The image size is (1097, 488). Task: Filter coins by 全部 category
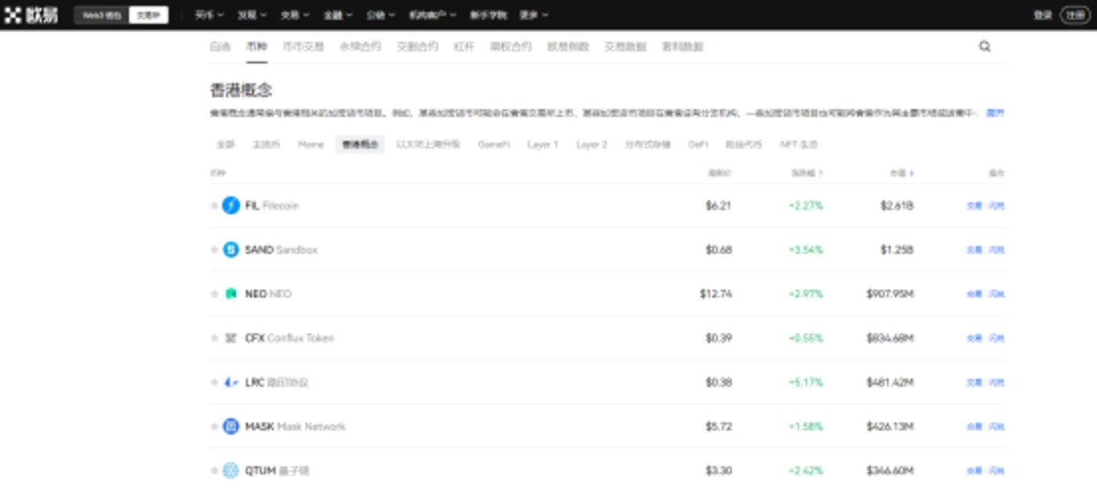226,144
